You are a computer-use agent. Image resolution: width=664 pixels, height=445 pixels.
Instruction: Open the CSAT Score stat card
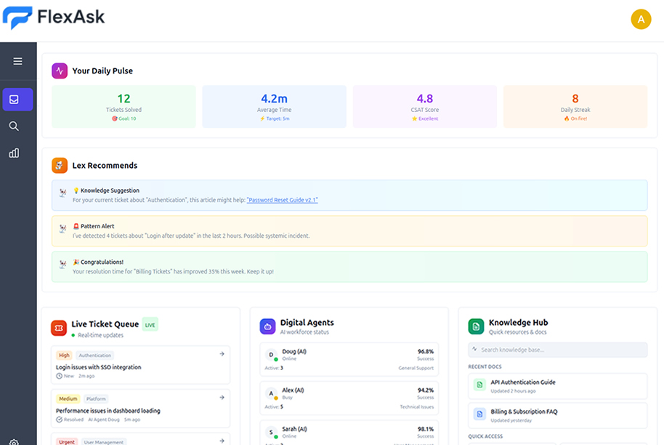425,107
